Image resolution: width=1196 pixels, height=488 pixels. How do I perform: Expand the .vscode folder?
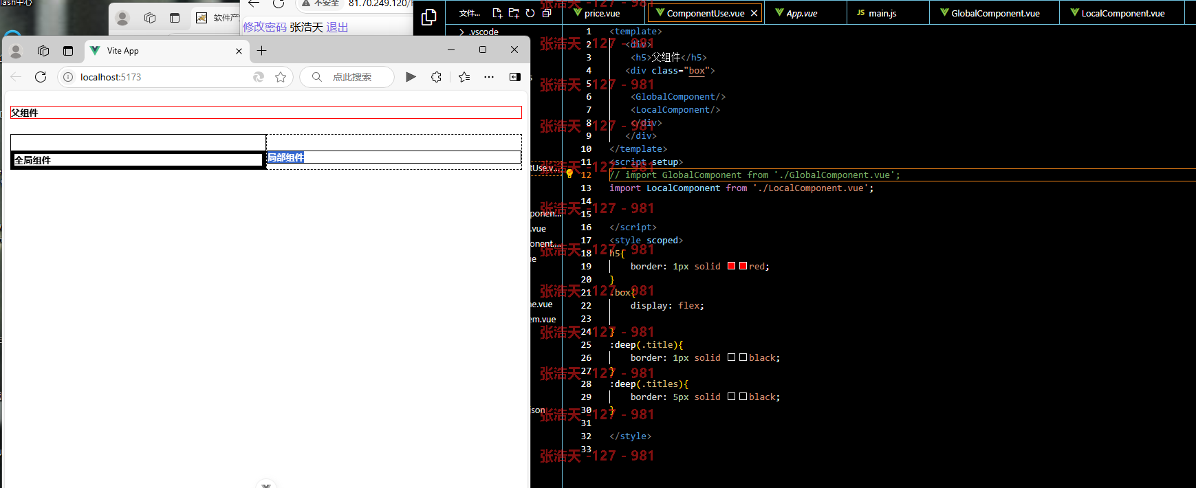[483, 32]
